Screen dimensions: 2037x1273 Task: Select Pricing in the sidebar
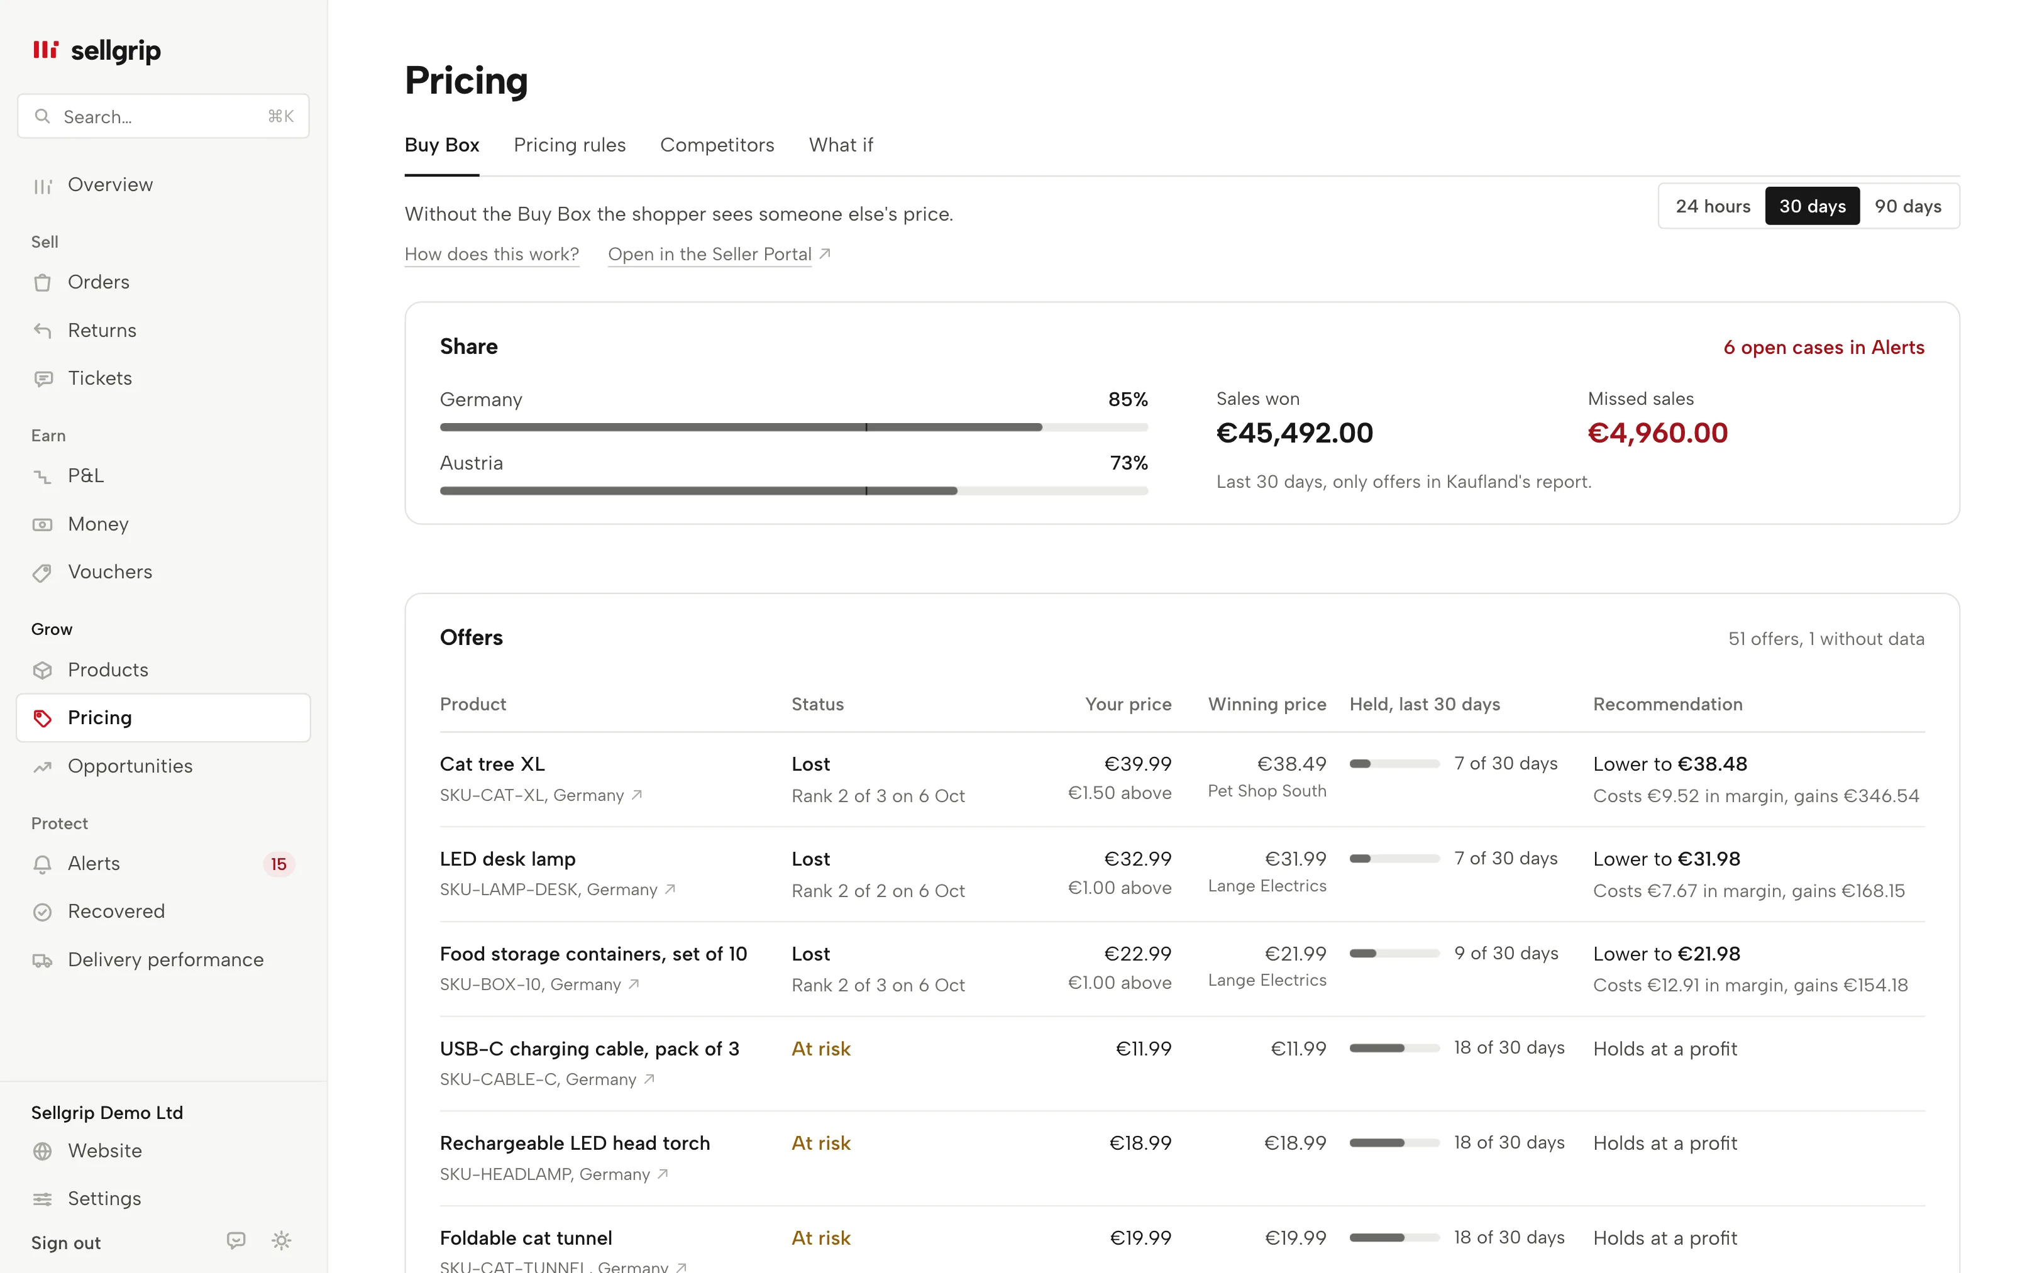click(163, 717)
